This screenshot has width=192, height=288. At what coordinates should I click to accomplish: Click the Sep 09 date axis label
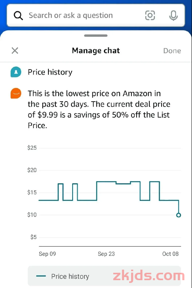click(47, 254)
